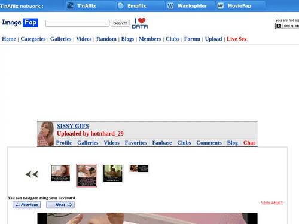
Task: Open the Forum menu item
Action: pos(192,39)
